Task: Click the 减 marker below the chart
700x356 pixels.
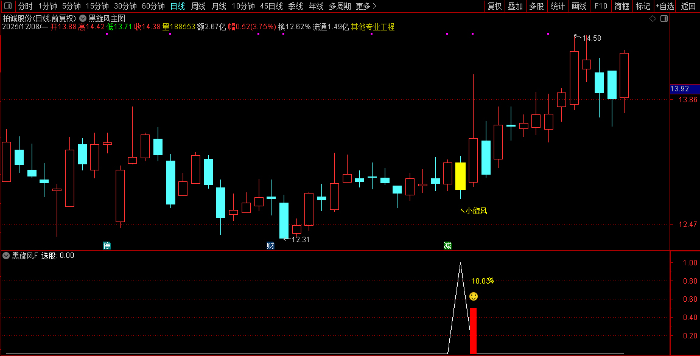Action: (448, 245)
